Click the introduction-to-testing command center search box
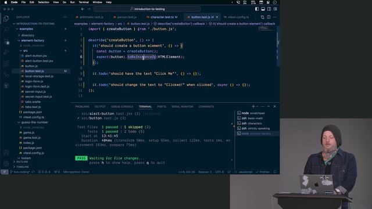This screenshot has width=372, height=209. (x=147, y=9)
